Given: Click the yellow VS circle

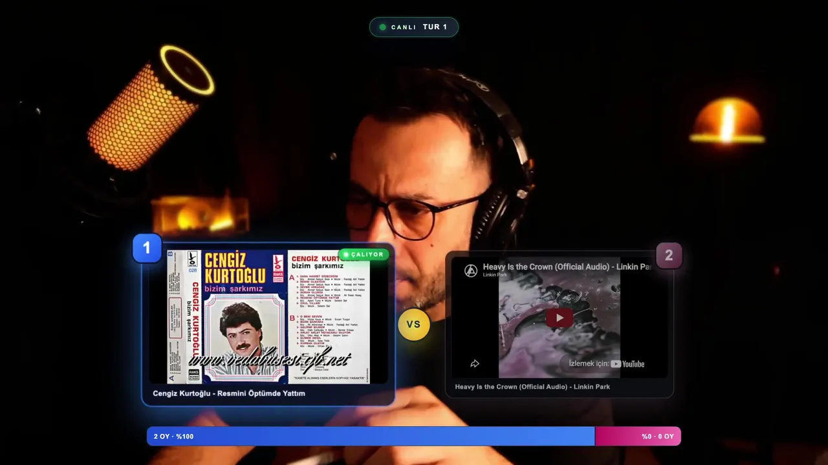Looking at the screenshot, I should [x=414, y=324].
